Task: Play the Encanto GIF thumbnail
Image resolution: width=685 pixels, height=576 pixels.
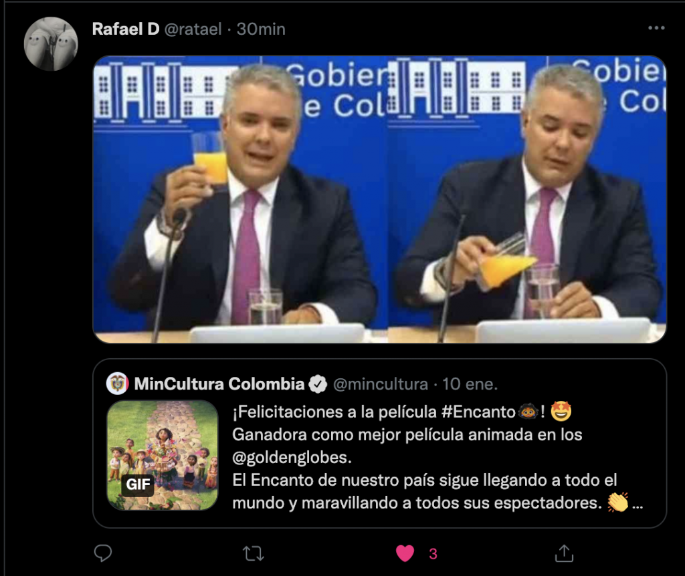Action: pos(163,455)
